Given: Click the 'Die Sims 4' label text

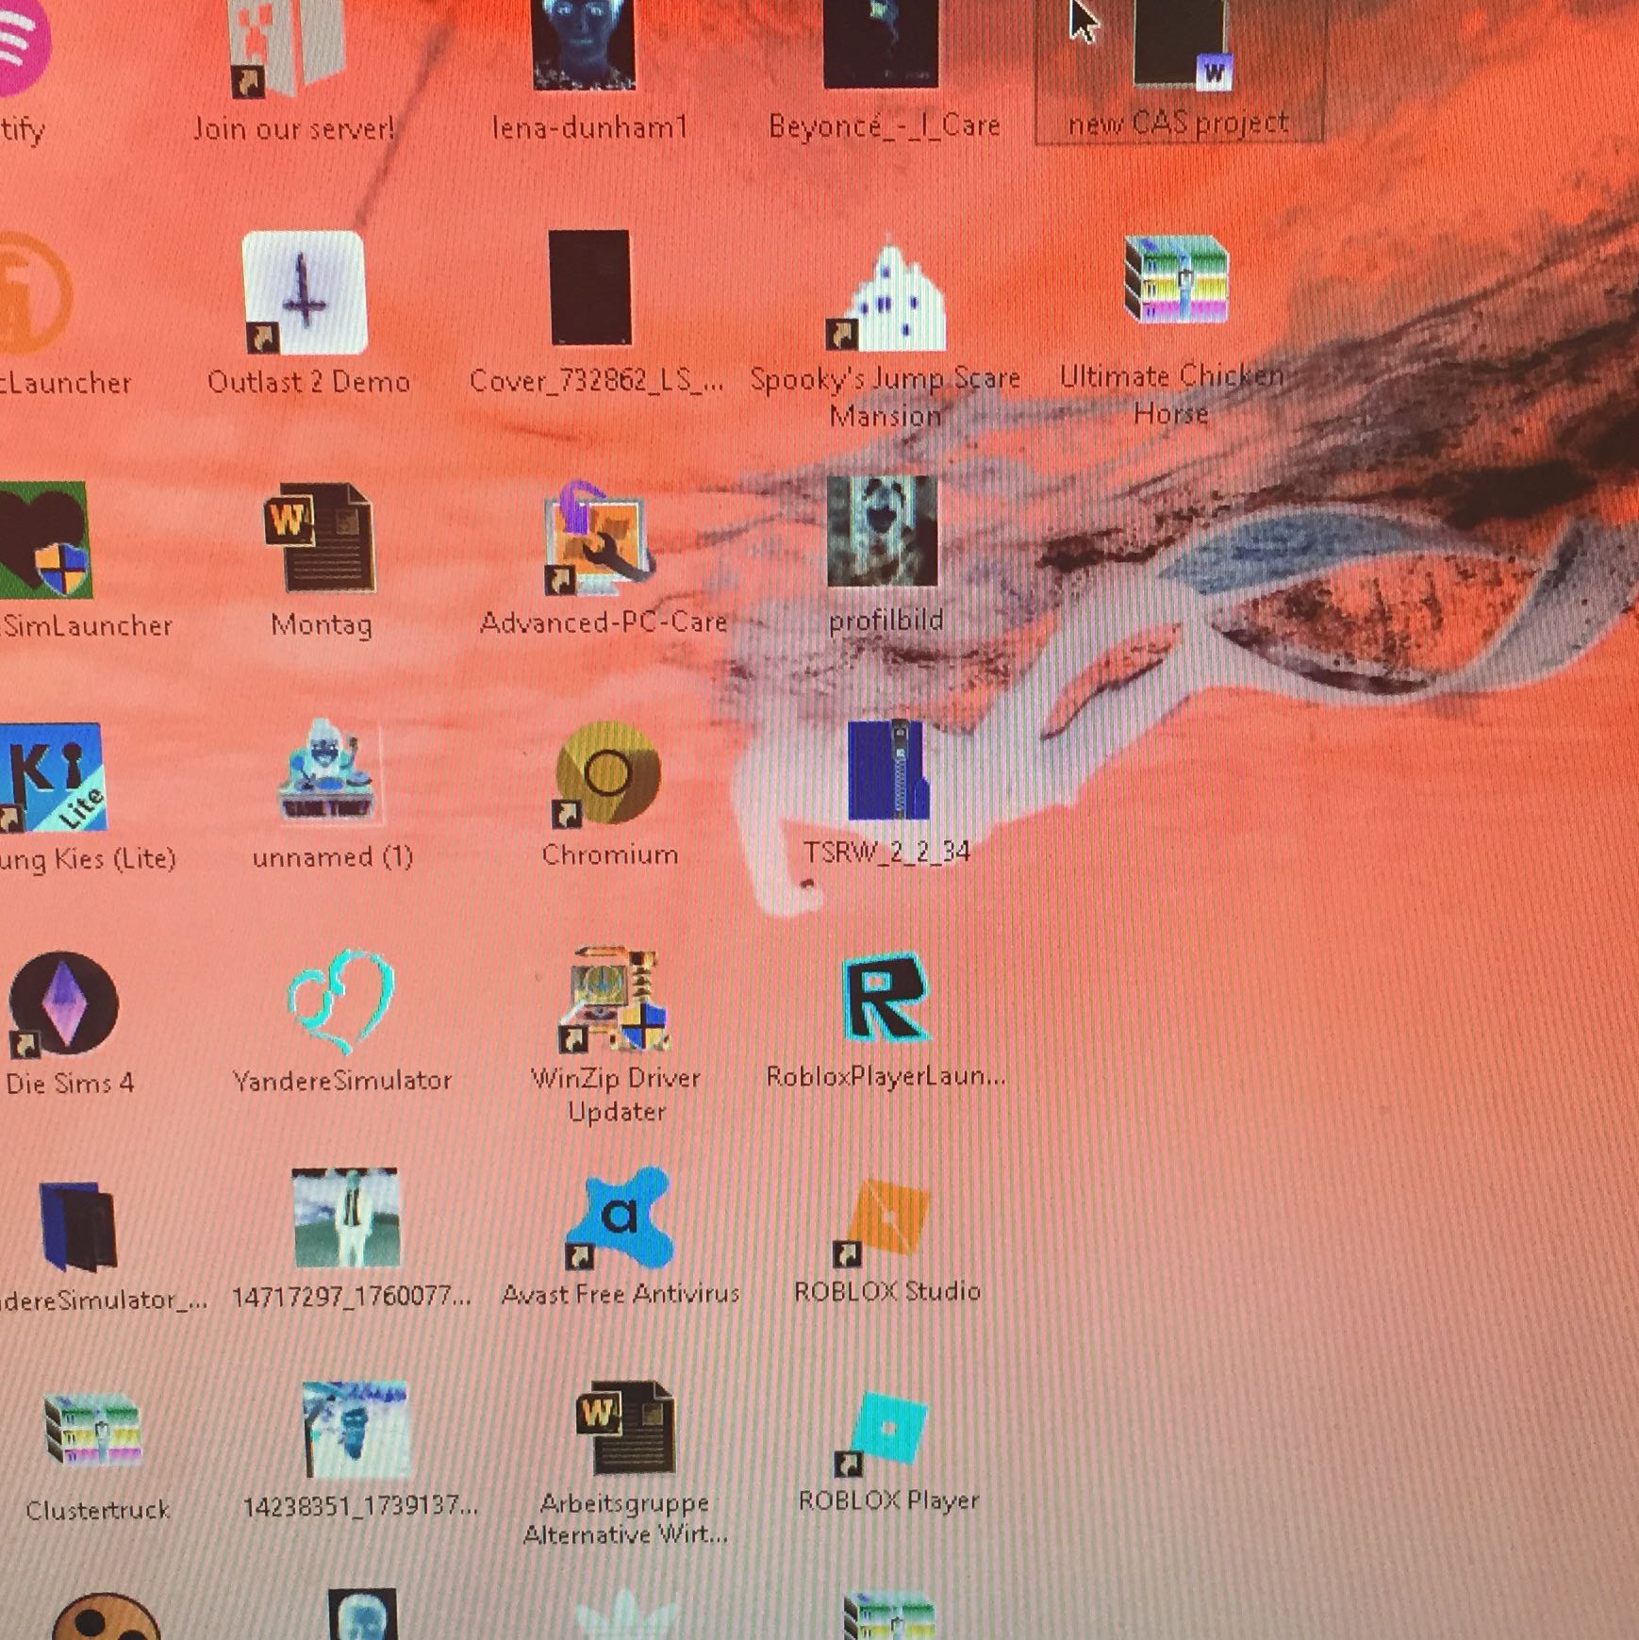Looking at the screenshot, I should 70,1084.
